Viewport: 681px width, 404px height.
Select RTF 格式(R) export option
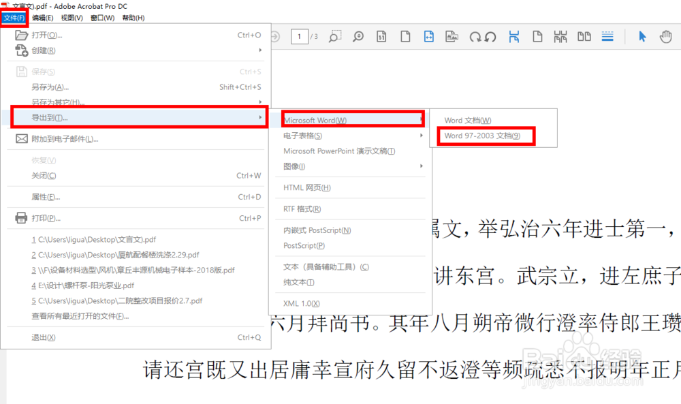click(351, 209)
